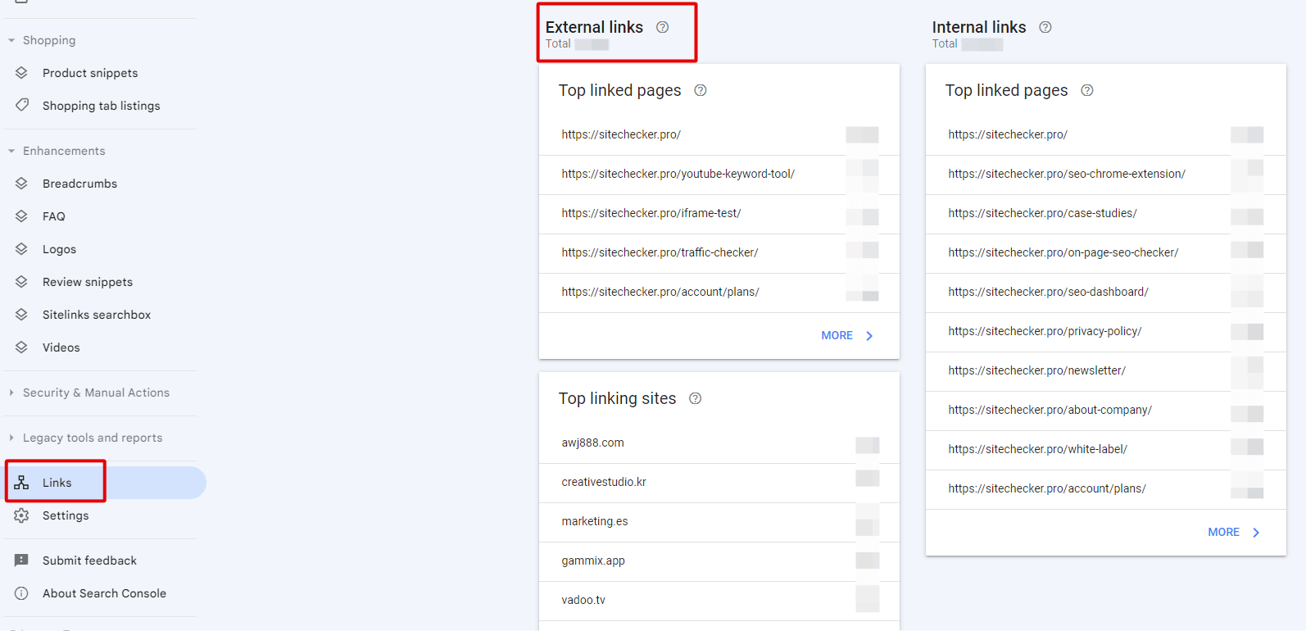Collapse the Shopping section

click(11, 40)
